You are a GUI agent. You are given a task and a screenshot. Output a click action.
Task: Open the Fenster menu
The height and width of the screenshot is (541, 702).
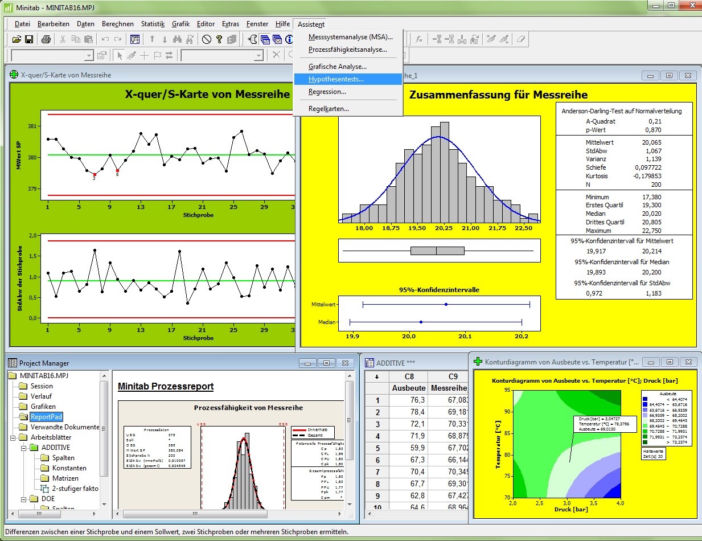257,24
